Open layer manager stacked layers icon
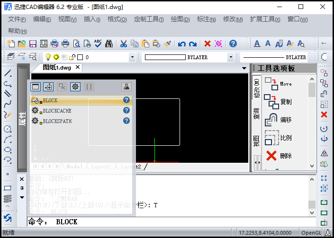Screen dimensions: 334x238 coord(11,57)
